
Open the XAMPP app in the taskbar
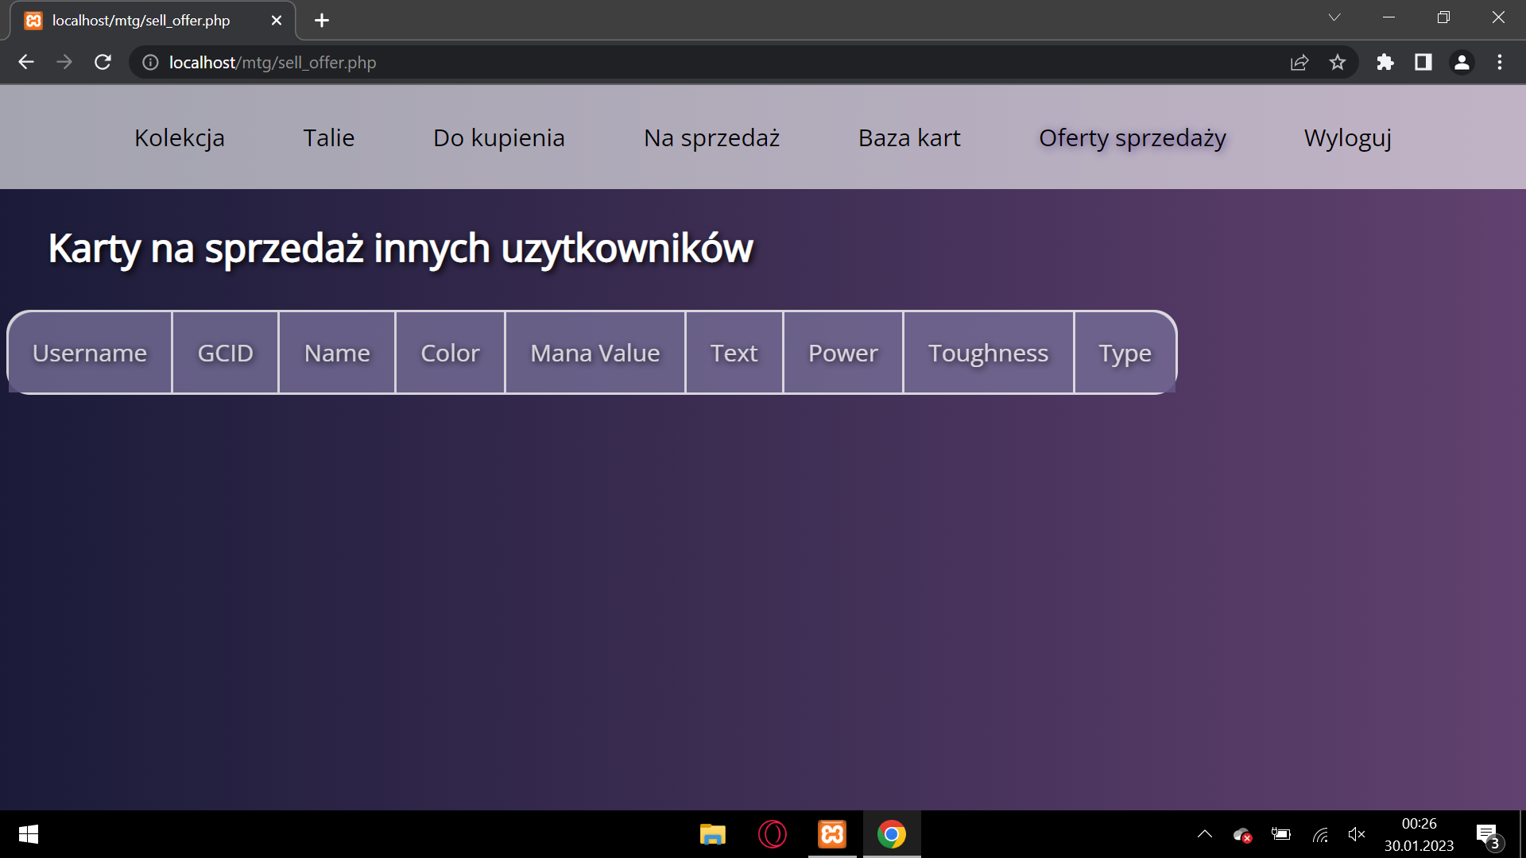coord(832,834)
